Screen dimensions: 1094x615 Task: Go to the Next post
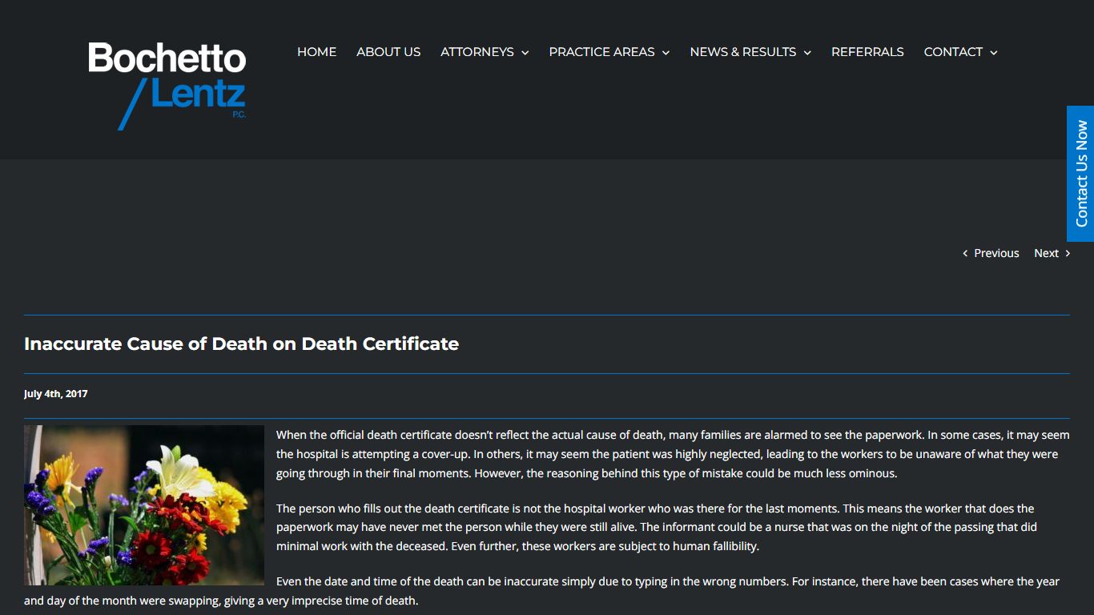[x=1046, y=253]
